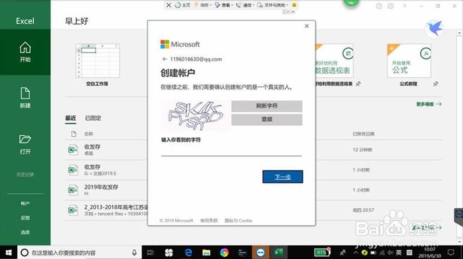
Task: Click the 新建 new document icon
Action: pos(25,93)
